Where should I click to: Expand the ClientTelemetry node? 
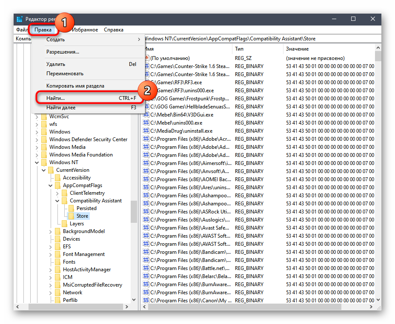(x=57, y=193)
